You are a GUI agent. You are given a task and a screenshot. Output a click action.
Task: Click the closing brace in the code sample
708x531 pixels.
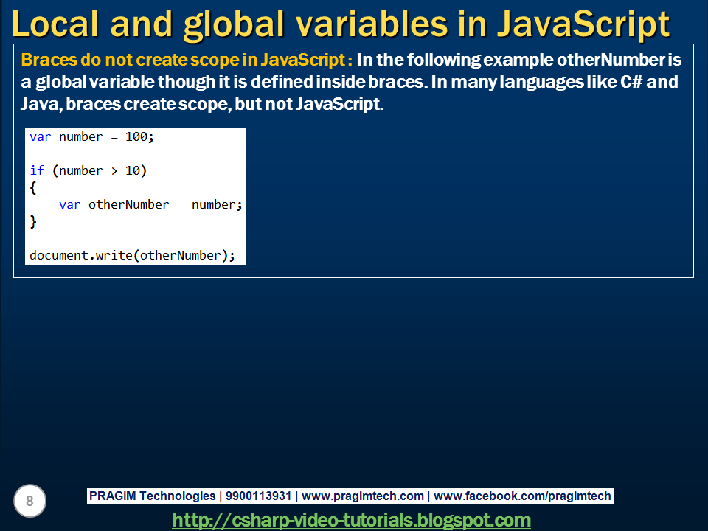(33, 222)
